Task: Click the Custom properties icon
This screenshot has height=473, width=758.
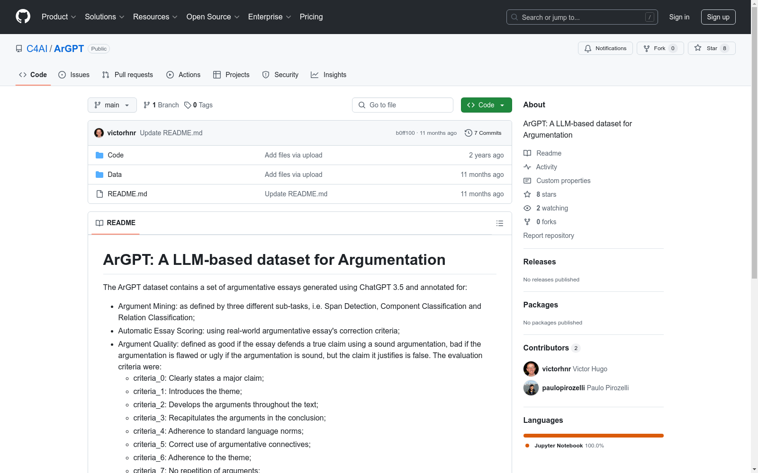Action: click(527, 181)
